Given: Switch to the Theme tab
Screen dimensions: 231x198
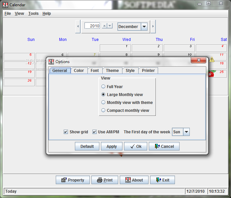Looking at the screenshot, I should 112,71.
